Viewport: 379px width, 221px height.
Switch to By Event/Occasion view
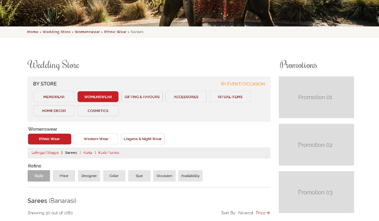point(243,84)
